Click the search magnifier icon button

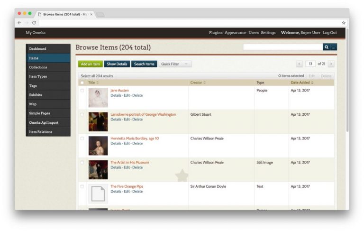tap(326, 47)
